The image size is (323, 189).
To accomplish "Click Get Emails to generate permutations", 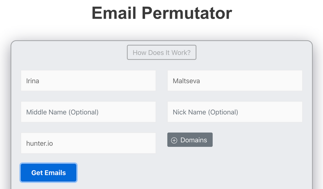I will 48,173.
